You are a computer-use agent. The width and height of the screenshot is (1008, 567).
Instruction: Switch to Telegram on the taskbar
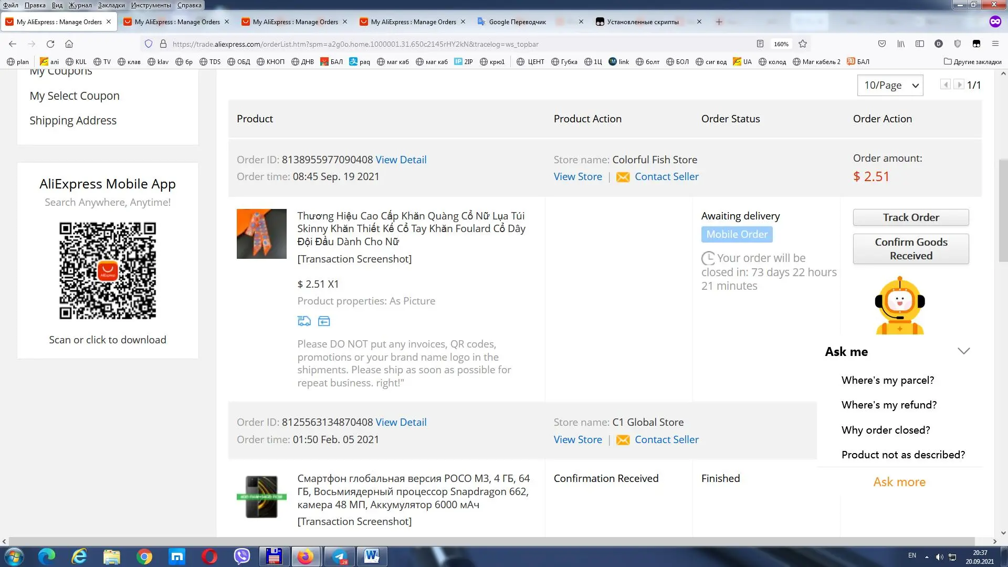click(340, 556)
